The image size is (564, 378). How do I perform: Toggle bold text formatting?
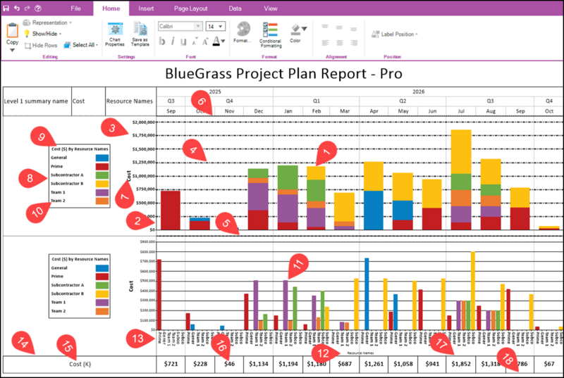click(162, 42)
